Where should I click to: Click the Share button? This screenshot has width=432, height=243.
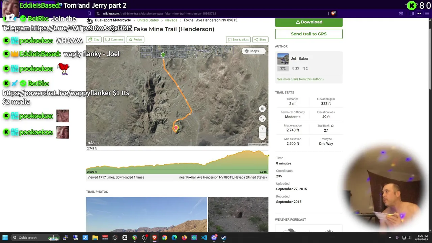point(260,39)
